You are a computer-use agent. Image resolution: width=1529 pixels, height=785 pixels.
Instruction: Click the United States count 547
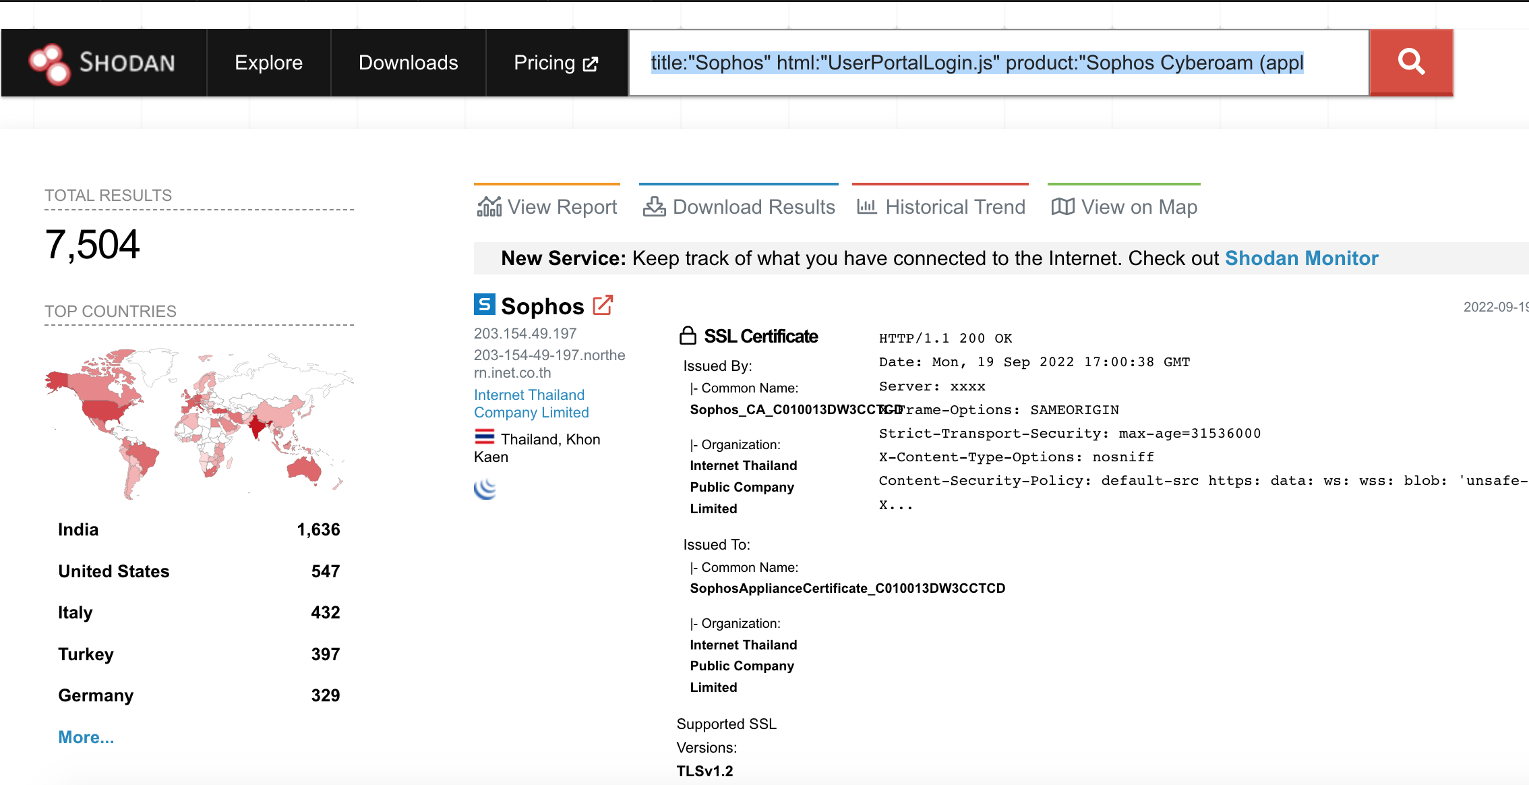point(326,571)
